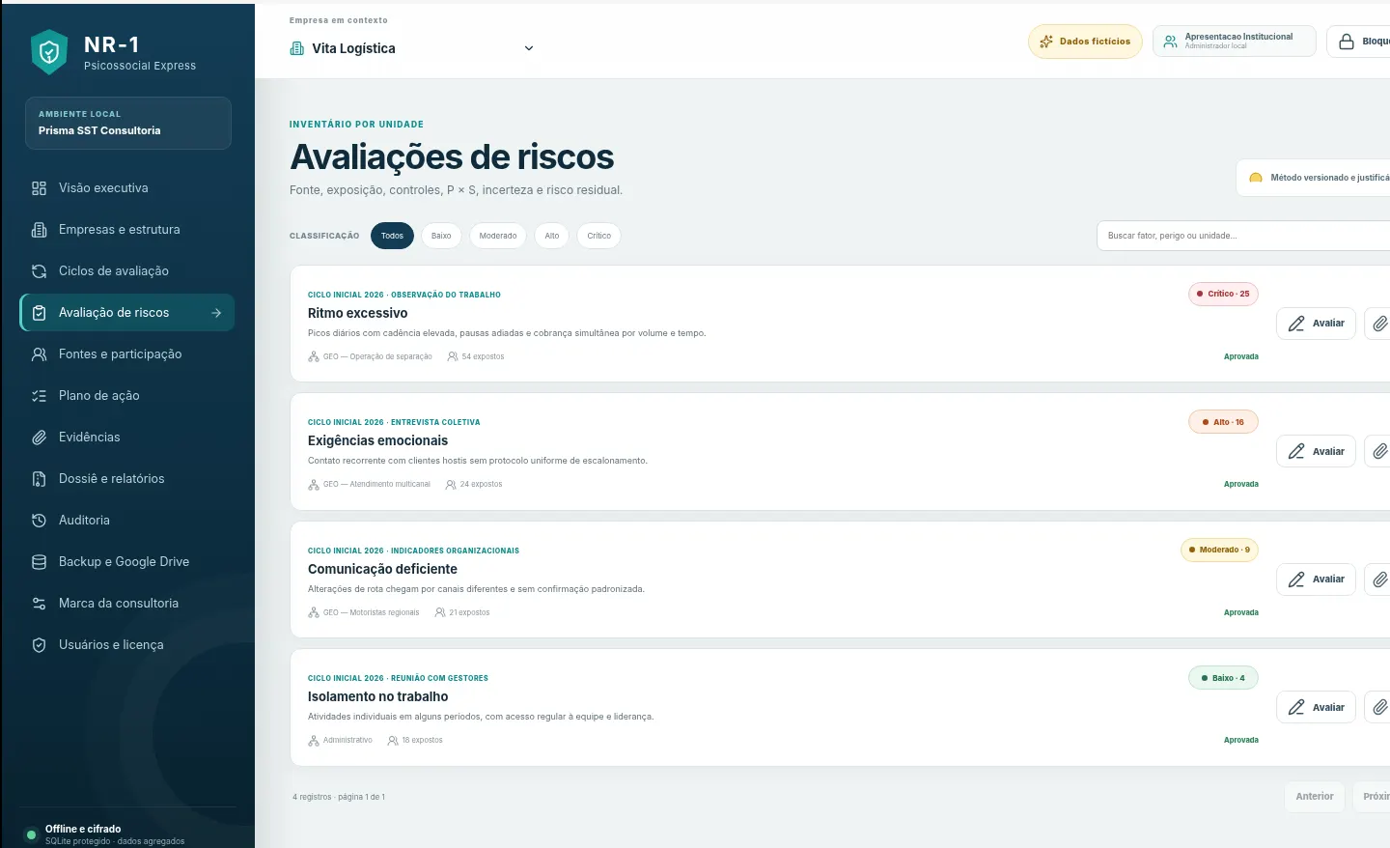Click the arrow on Avaliação de riscos item
Viewport: 1390px width, 848px height.
point(216,313)
